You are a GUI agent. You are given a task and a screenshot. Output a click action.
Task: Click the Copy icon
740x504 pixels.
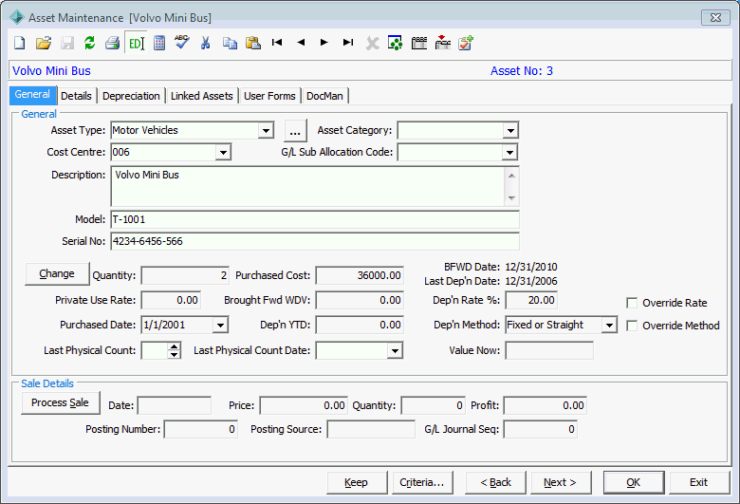click(x=230, y=43)
